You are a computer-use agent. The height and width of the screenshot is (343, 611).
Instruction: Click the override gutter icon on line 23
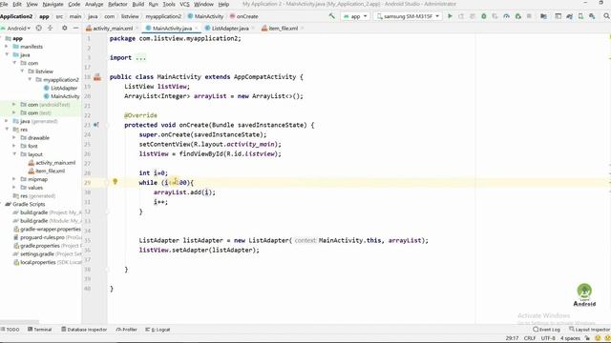(96, 125)
